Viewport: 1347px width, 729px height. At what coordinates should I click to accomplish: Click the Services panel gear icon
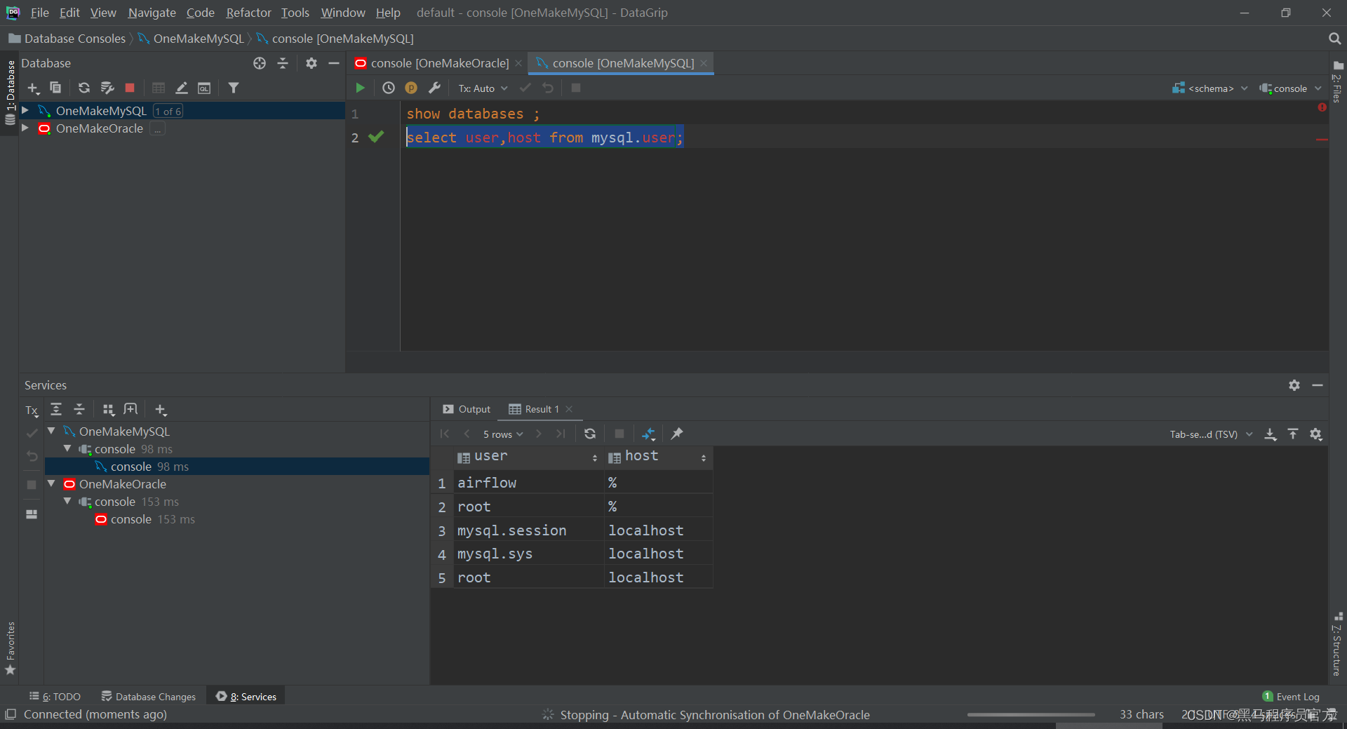click(x=1294, y=385)
